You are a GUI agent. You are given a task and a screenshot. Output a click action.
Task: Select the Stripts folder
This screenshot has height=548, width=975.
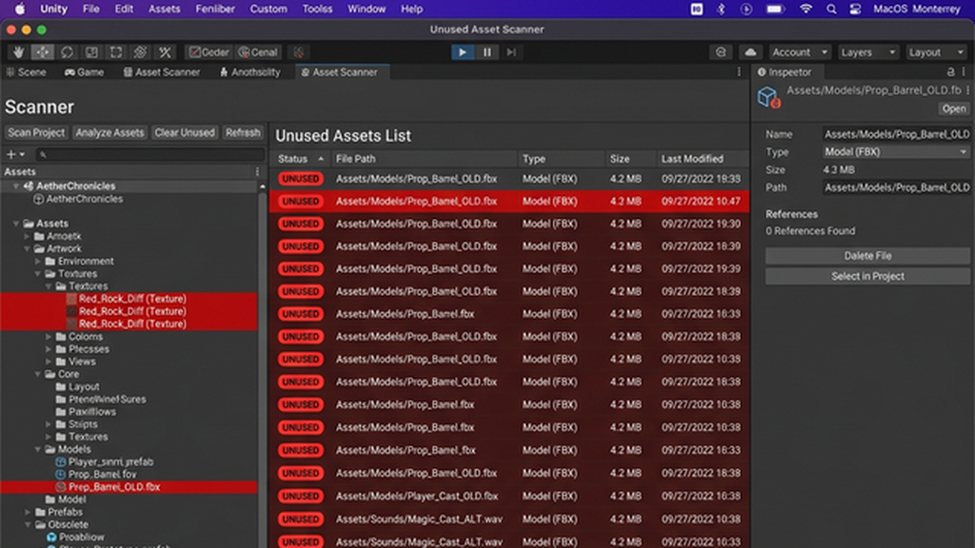coord(76,424)
